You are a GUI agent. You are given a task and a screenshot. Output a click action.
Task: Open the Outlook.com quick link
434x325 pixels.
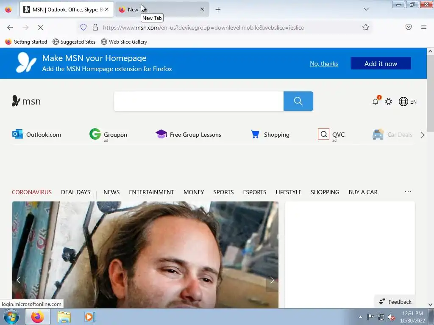pos(36,134)
